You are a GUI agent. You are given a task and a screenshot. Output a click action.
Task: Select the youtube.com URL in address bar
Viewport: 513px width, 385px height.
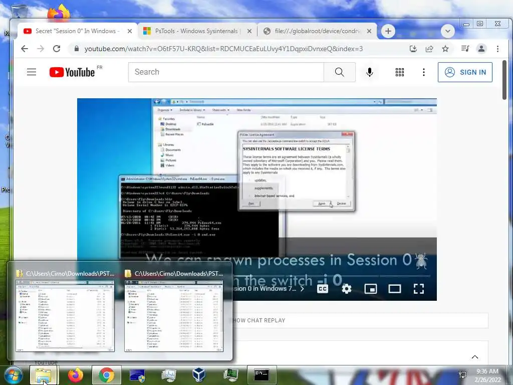click(x=223, y=49)
